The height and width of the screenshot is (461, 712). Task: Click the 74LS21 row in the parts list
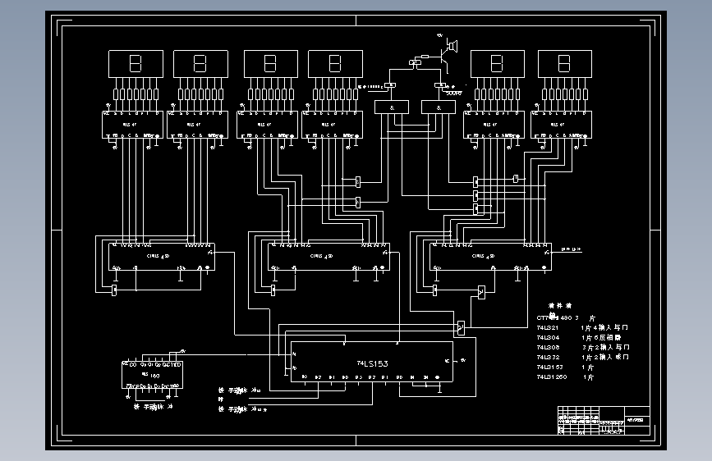pos(582,327)
